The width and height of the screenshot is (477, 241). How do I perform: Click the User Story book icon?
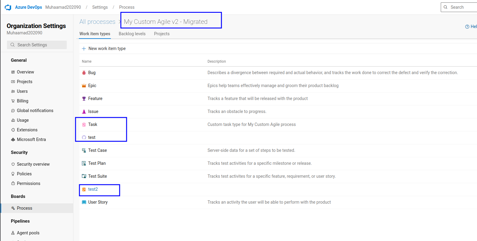pos(84,202)
